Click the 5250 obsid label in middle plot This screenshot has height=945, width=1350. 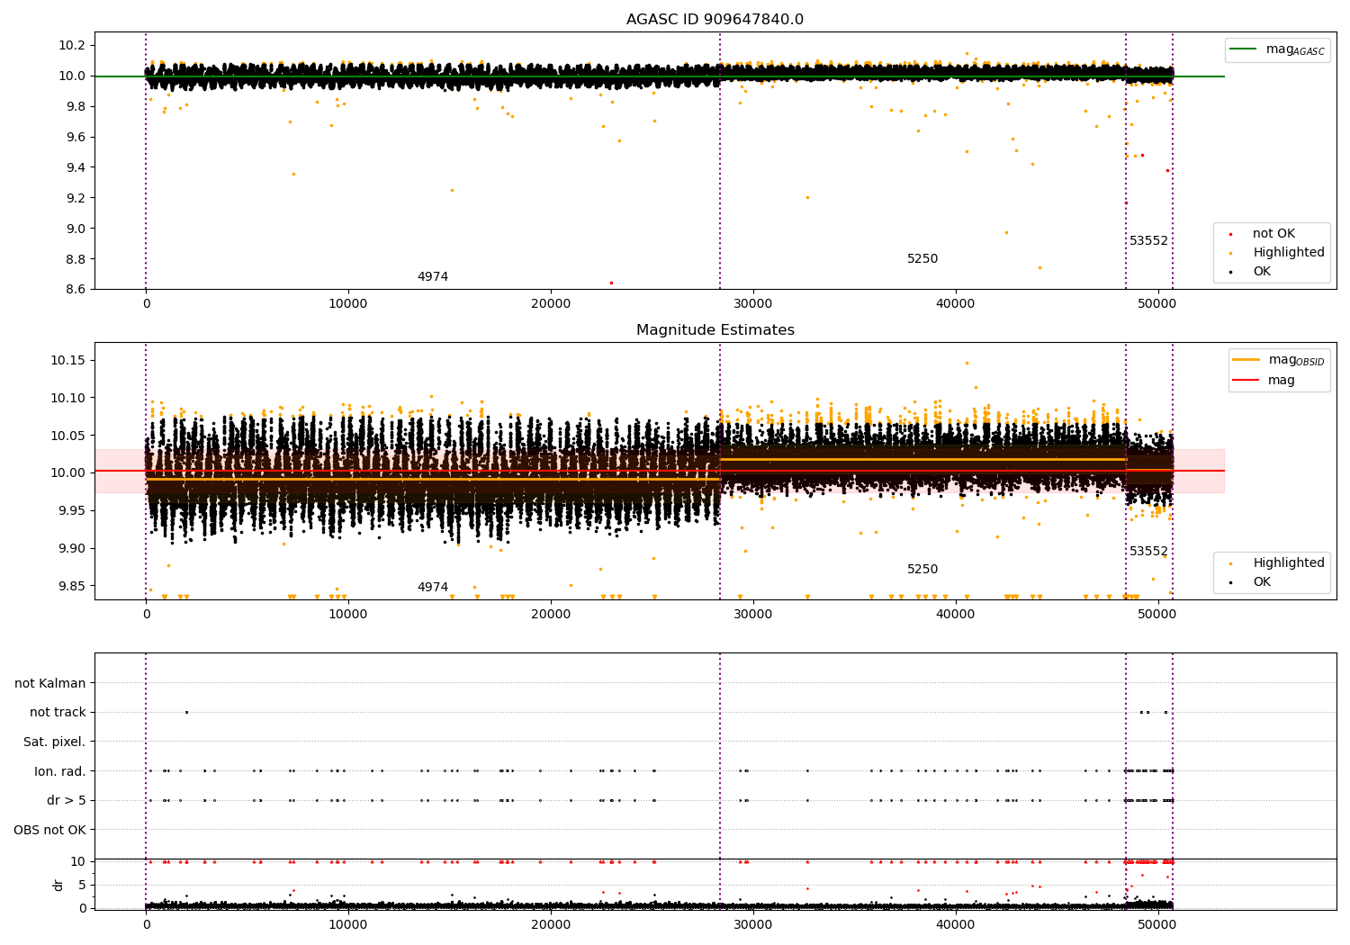[922, 570]
